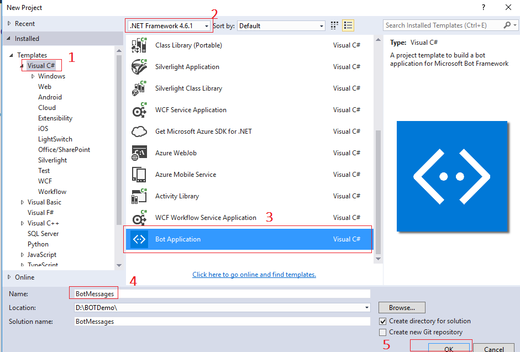Close the New Project dialog

pos(508,7)
